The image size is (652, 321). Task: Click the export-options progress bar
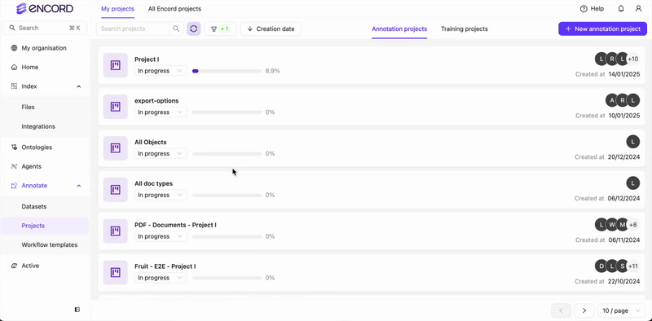click(x=227, y=112)
